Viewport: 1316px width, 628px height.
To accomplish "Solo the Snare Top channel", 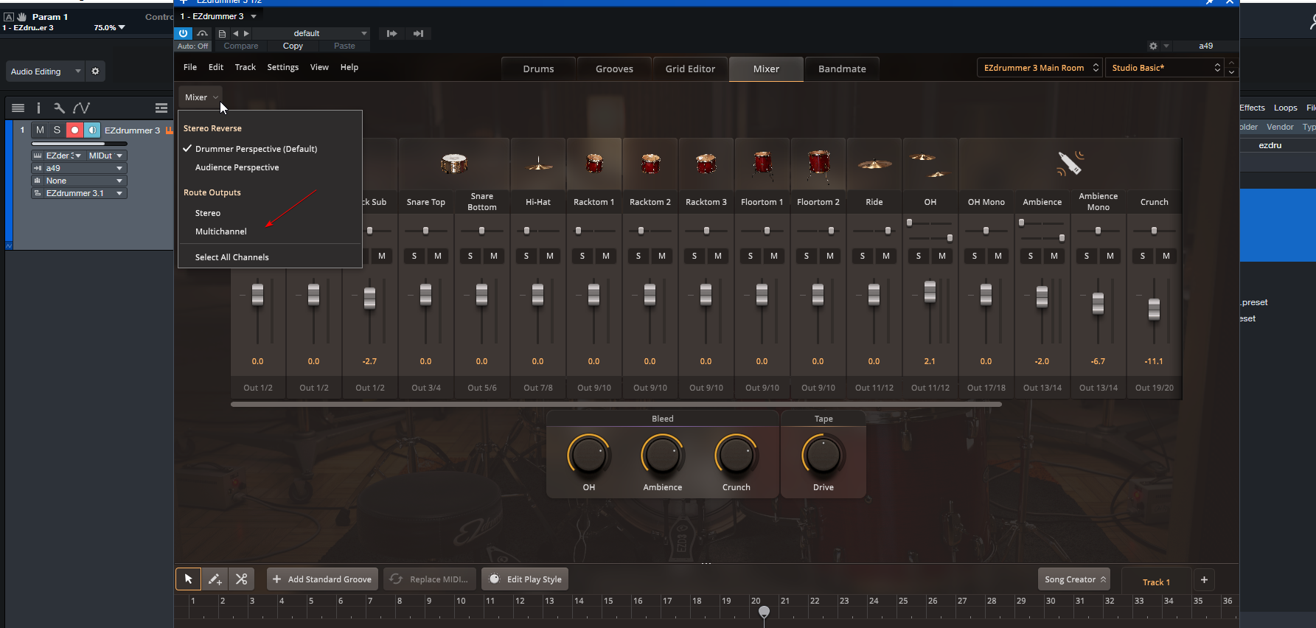I will coord(414,256).
